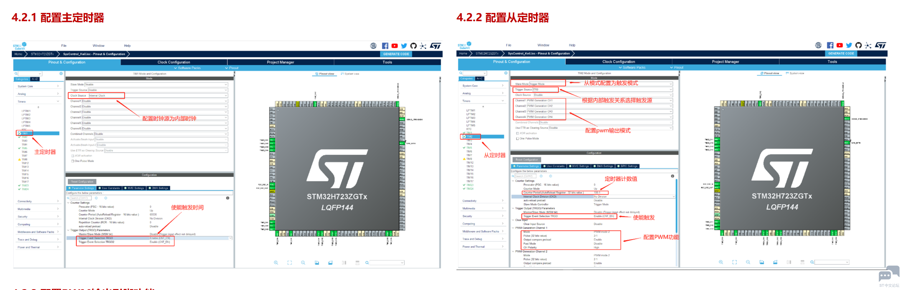The image size is (902, 290).
Task: Switch to Clock Configuration tab in left screenshot
Action: point(174,62)
